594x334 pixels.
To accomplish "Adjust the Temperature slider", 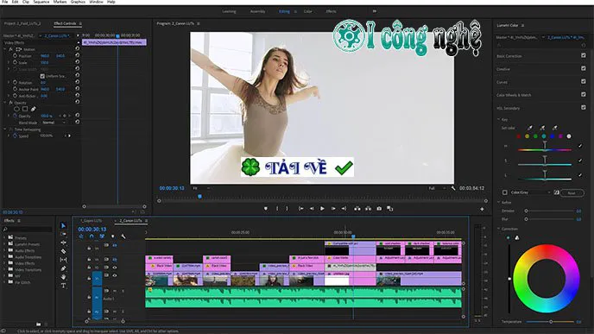I will click(x=550, y=322).
